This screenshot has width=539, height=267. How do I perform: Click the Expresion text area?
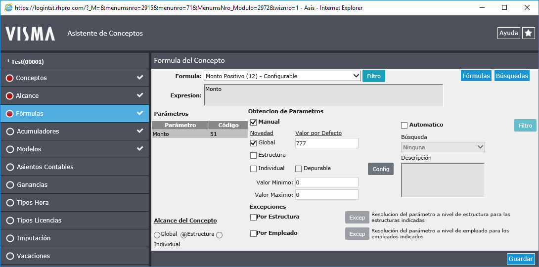tap(323, 95)
